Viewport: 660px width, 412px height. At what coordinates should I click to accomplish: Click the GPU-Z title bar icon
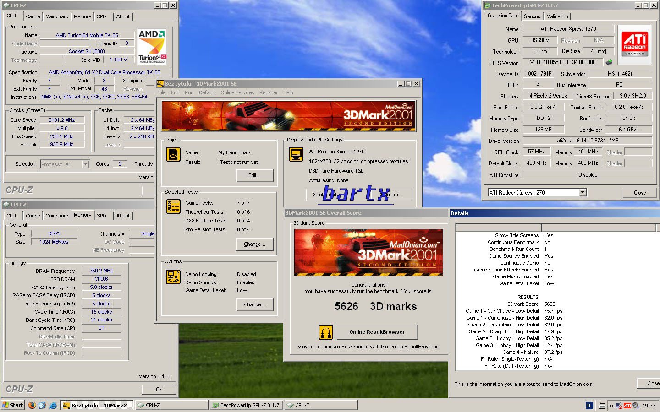[x=487, y=5]
